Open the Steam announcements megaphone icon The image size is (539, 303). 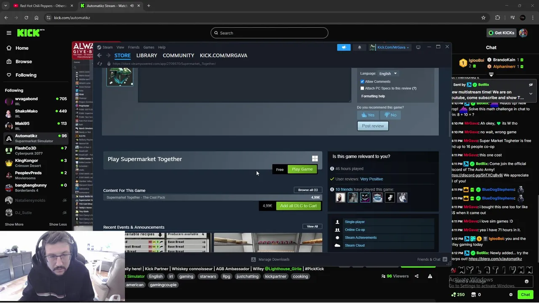tap(344, 47)
